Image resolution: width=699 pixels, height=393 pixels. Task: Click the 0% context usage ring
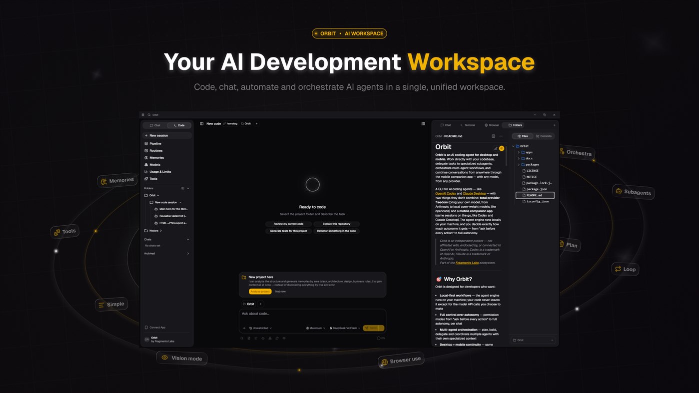[379, 338]
